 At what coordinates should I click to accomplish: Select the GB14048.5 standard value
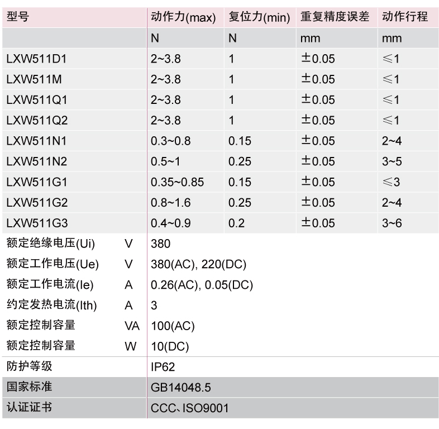pyautogui.click(x=181, y=388)
